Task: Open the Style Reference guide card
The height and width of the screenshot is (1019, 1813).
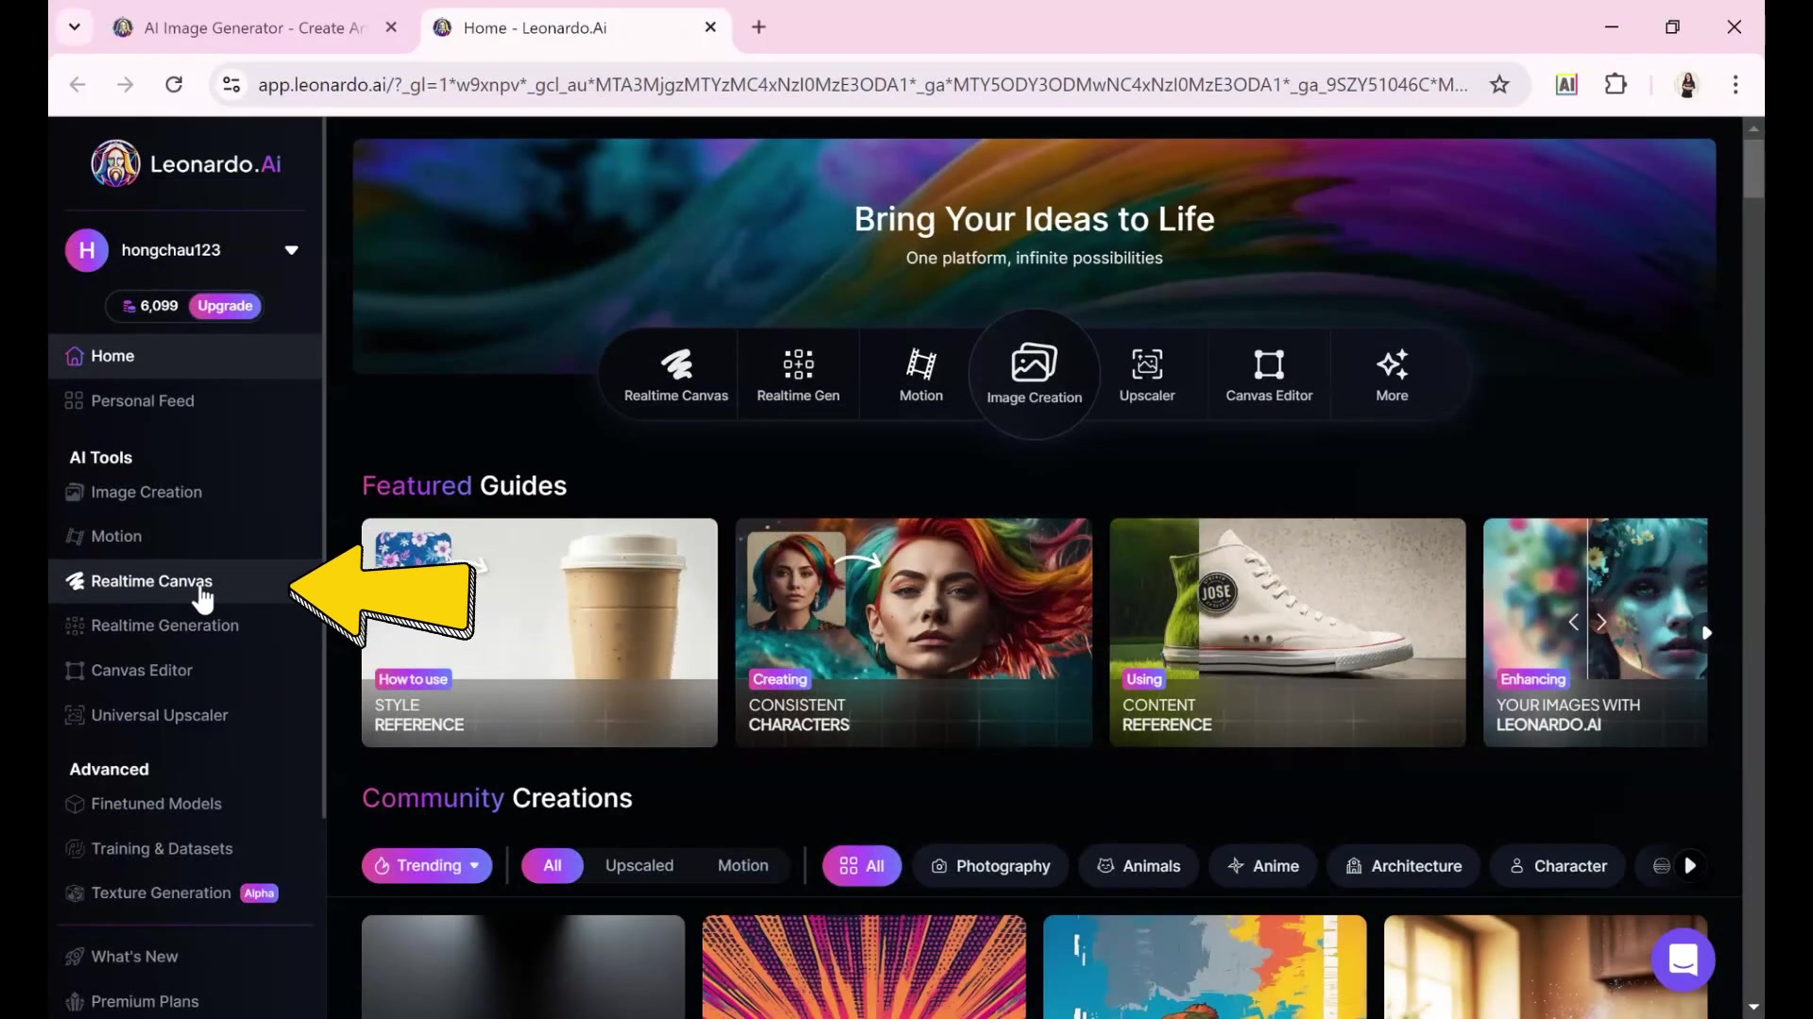Action: coord(539,632)
